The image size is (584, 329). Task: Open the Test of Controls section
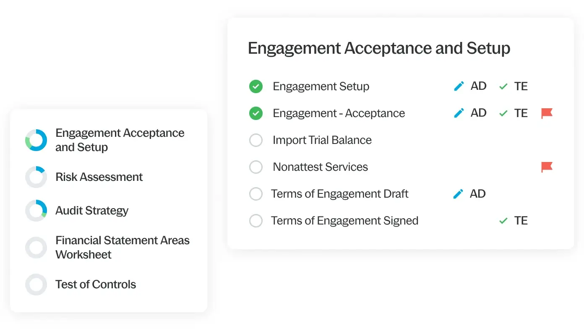(x=96, y=285)
